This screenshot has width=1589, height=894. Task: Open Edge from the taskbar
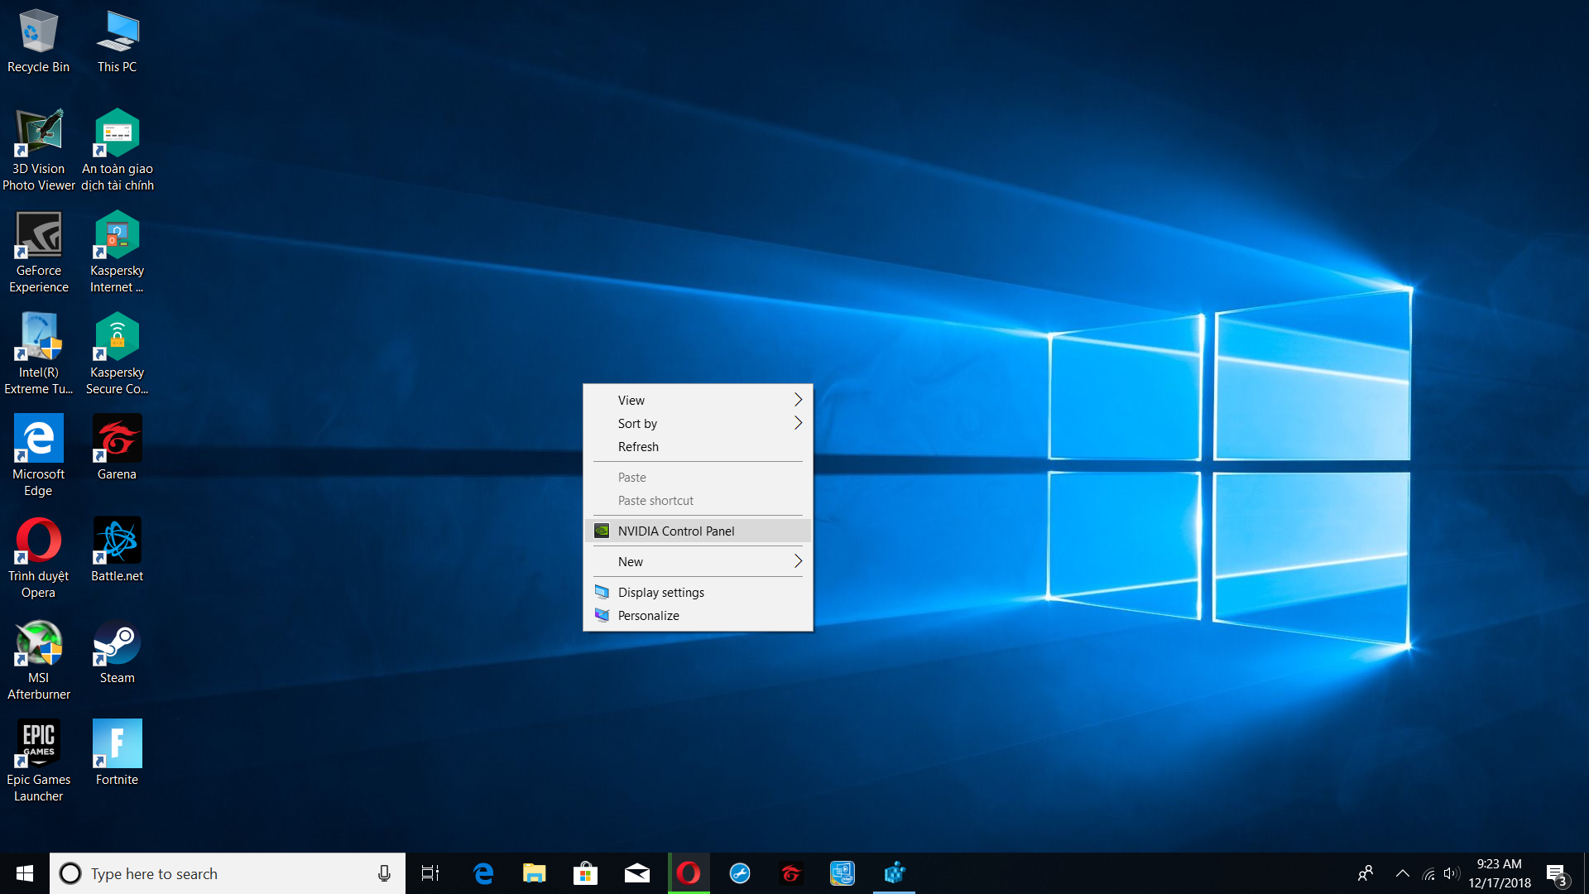click(x=483, y=873)
